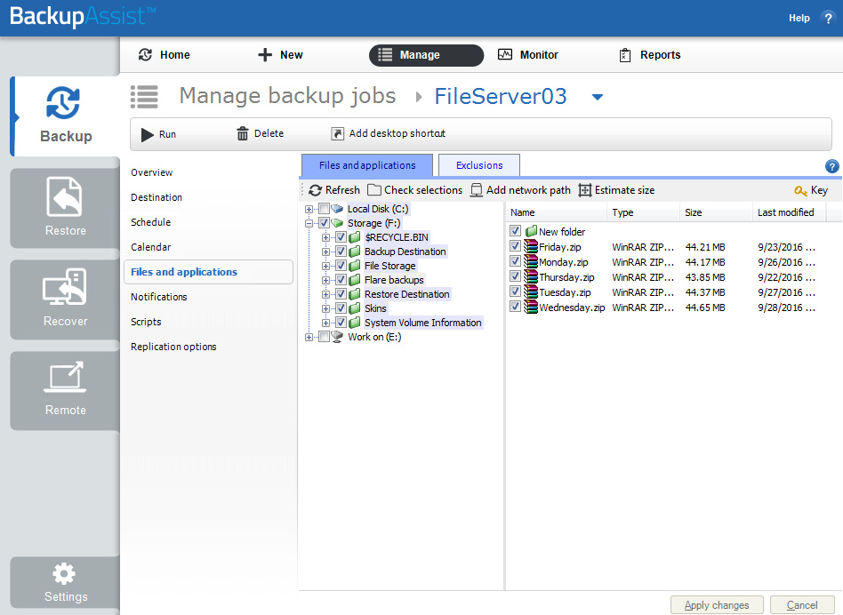Screen dimensions: 843x615
Task: Sort file list by Name column
Action: click(x=557, y=212)
